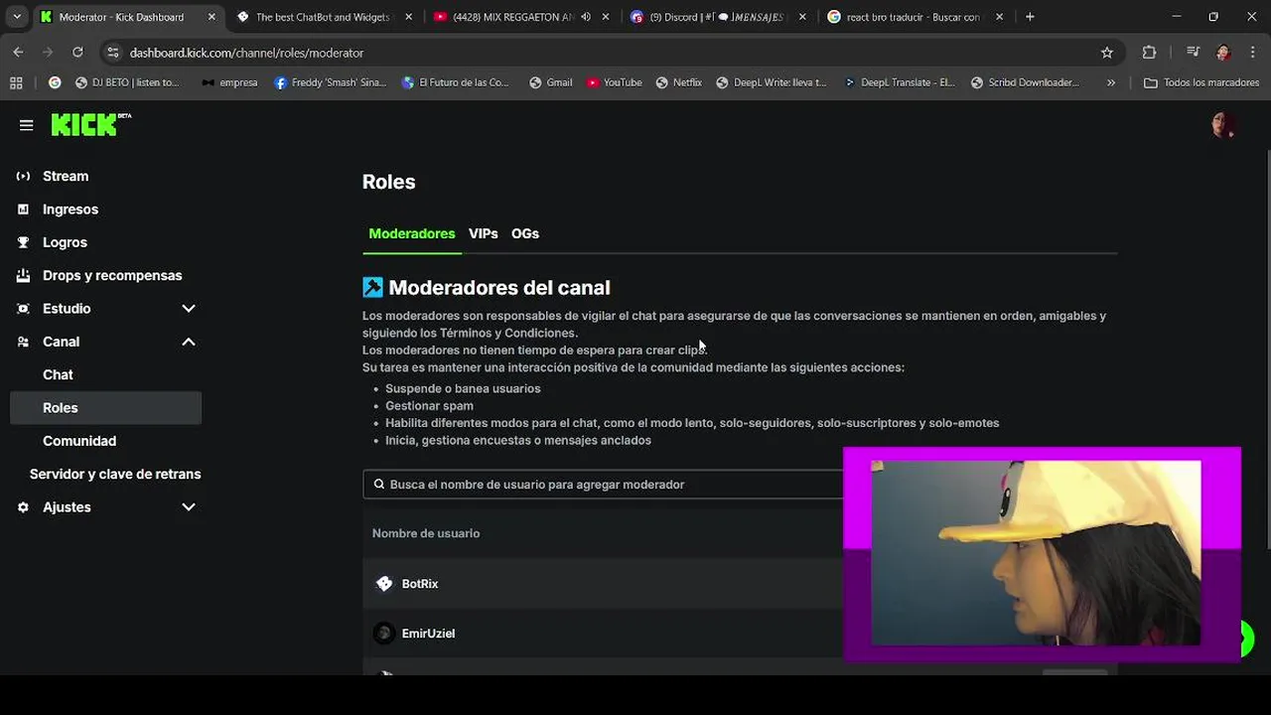Close the Moderator - Kick Dashboard tab
Viewport: 1271px width, 715px height.
coord(212,17)
